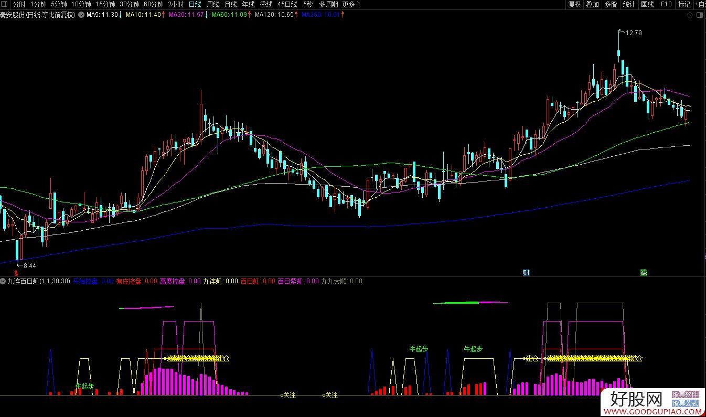
Task: Click the 多股 multi-stock button
Action: [x=611, y=4]
